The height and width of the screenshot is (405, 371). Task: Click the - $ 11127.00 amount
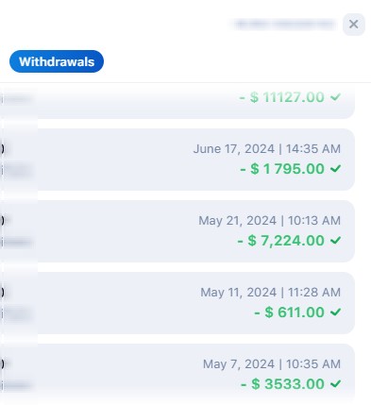pos(281,97)
